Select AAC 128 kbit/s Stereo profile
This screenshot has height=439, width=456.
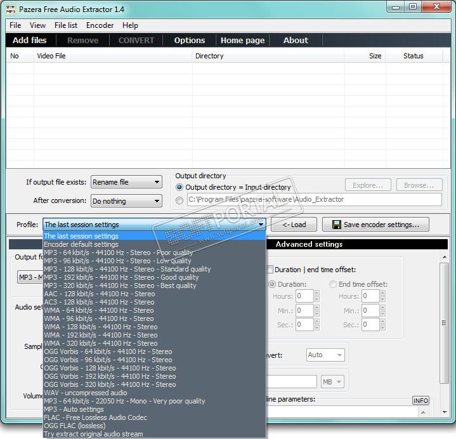154,294
